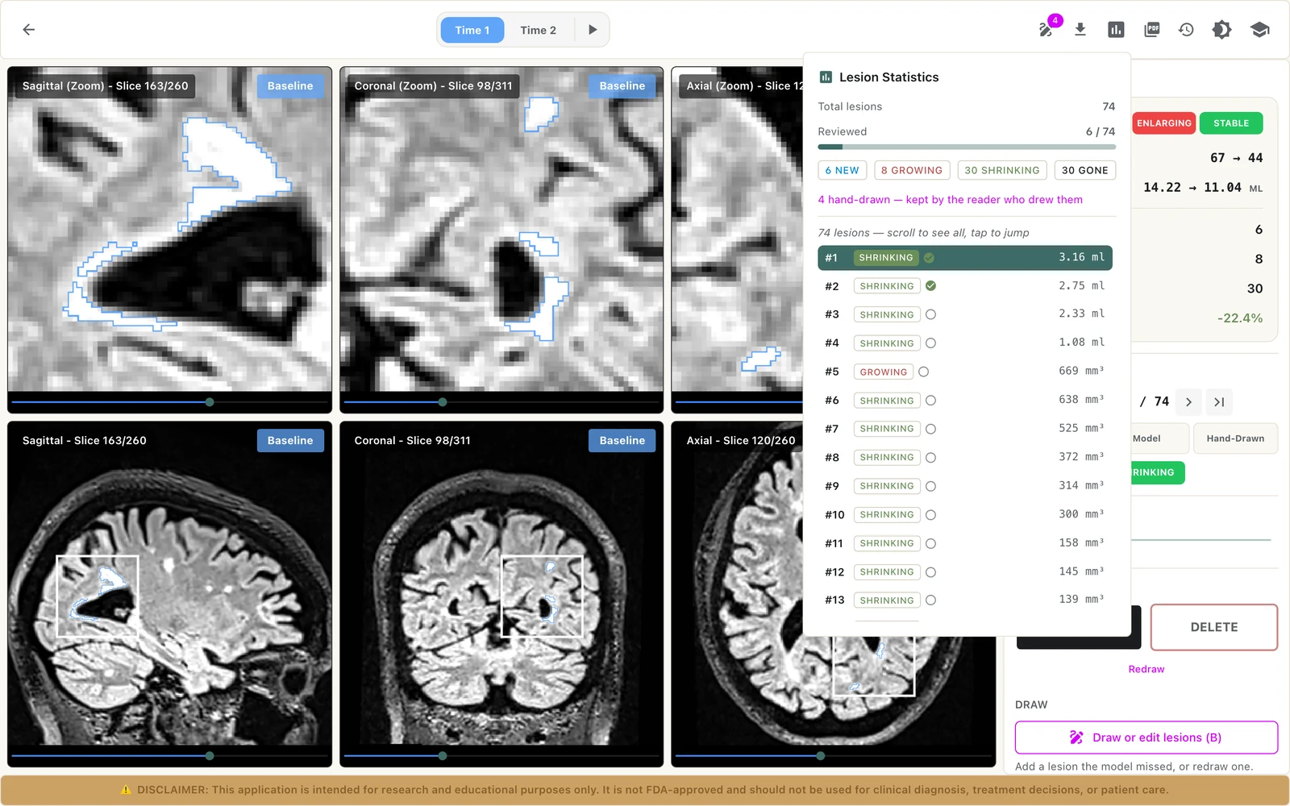Go to next lesion chevron
This screenshot has height=806, width=1290.
pos(1188,402)
